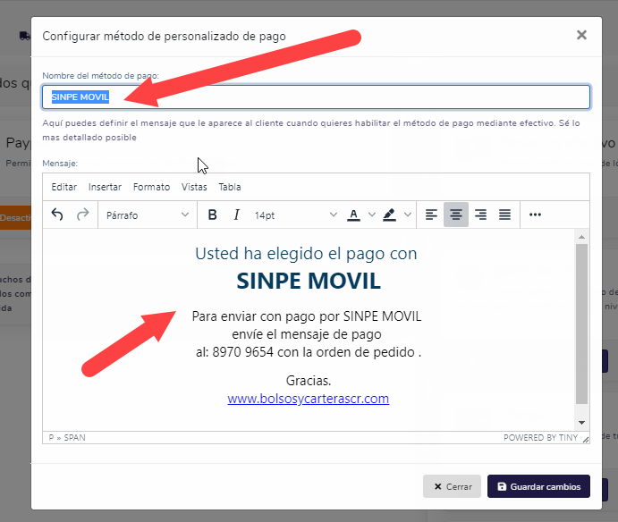618x522 pixels.
Task: Click the redo arrow in editor toolbar
Action: tap(83, 215)
